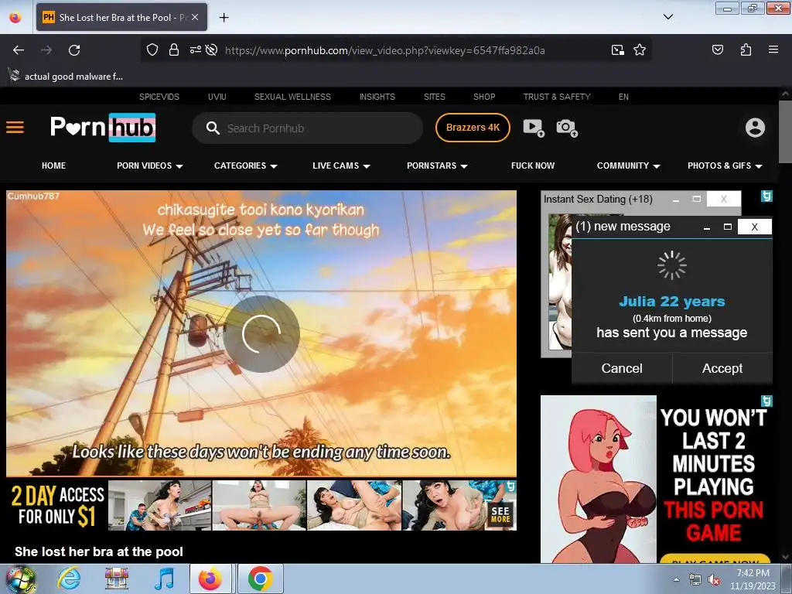Minimize the '(1) new message' popup
The height and width of the screenshot is (594, 792).
(707, 227)
